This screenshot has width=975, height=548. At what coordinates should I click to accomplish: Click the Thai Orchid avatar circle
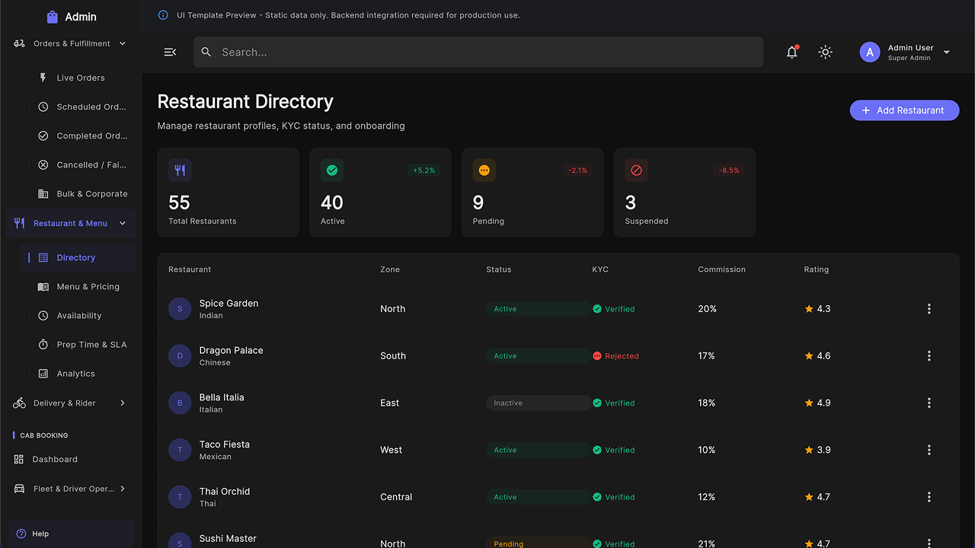click(x=180, y=497)
